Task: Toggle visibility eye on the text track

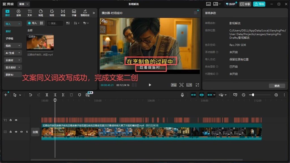Action: pyautogui.click(x=16, y=120)
